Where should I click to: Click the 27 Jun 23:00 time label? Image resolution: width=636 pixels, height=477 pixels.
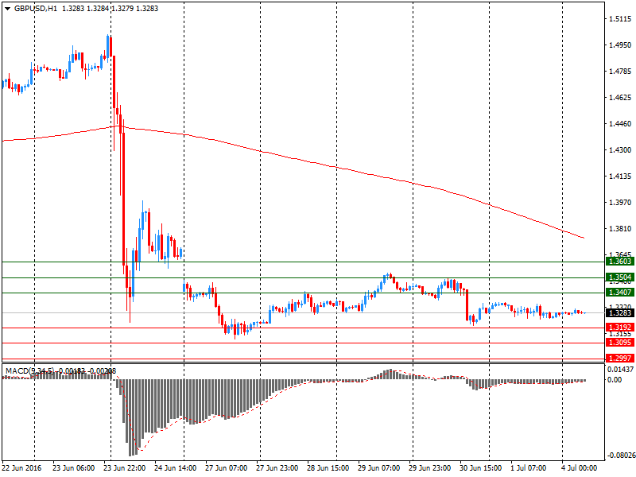277,468
